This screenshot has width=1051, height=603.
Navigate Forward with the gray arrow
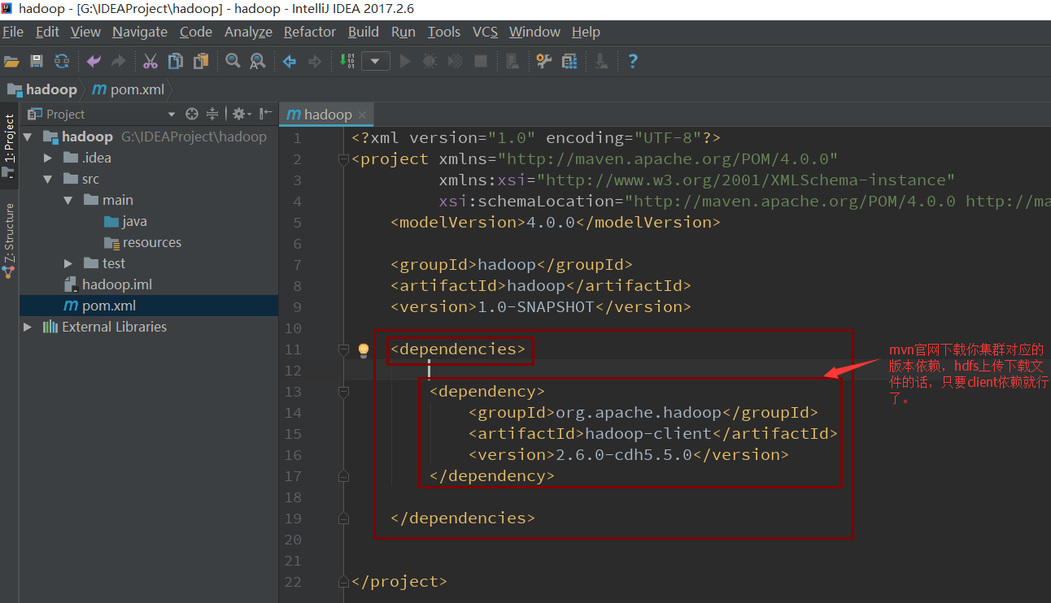tap(315, 61)
